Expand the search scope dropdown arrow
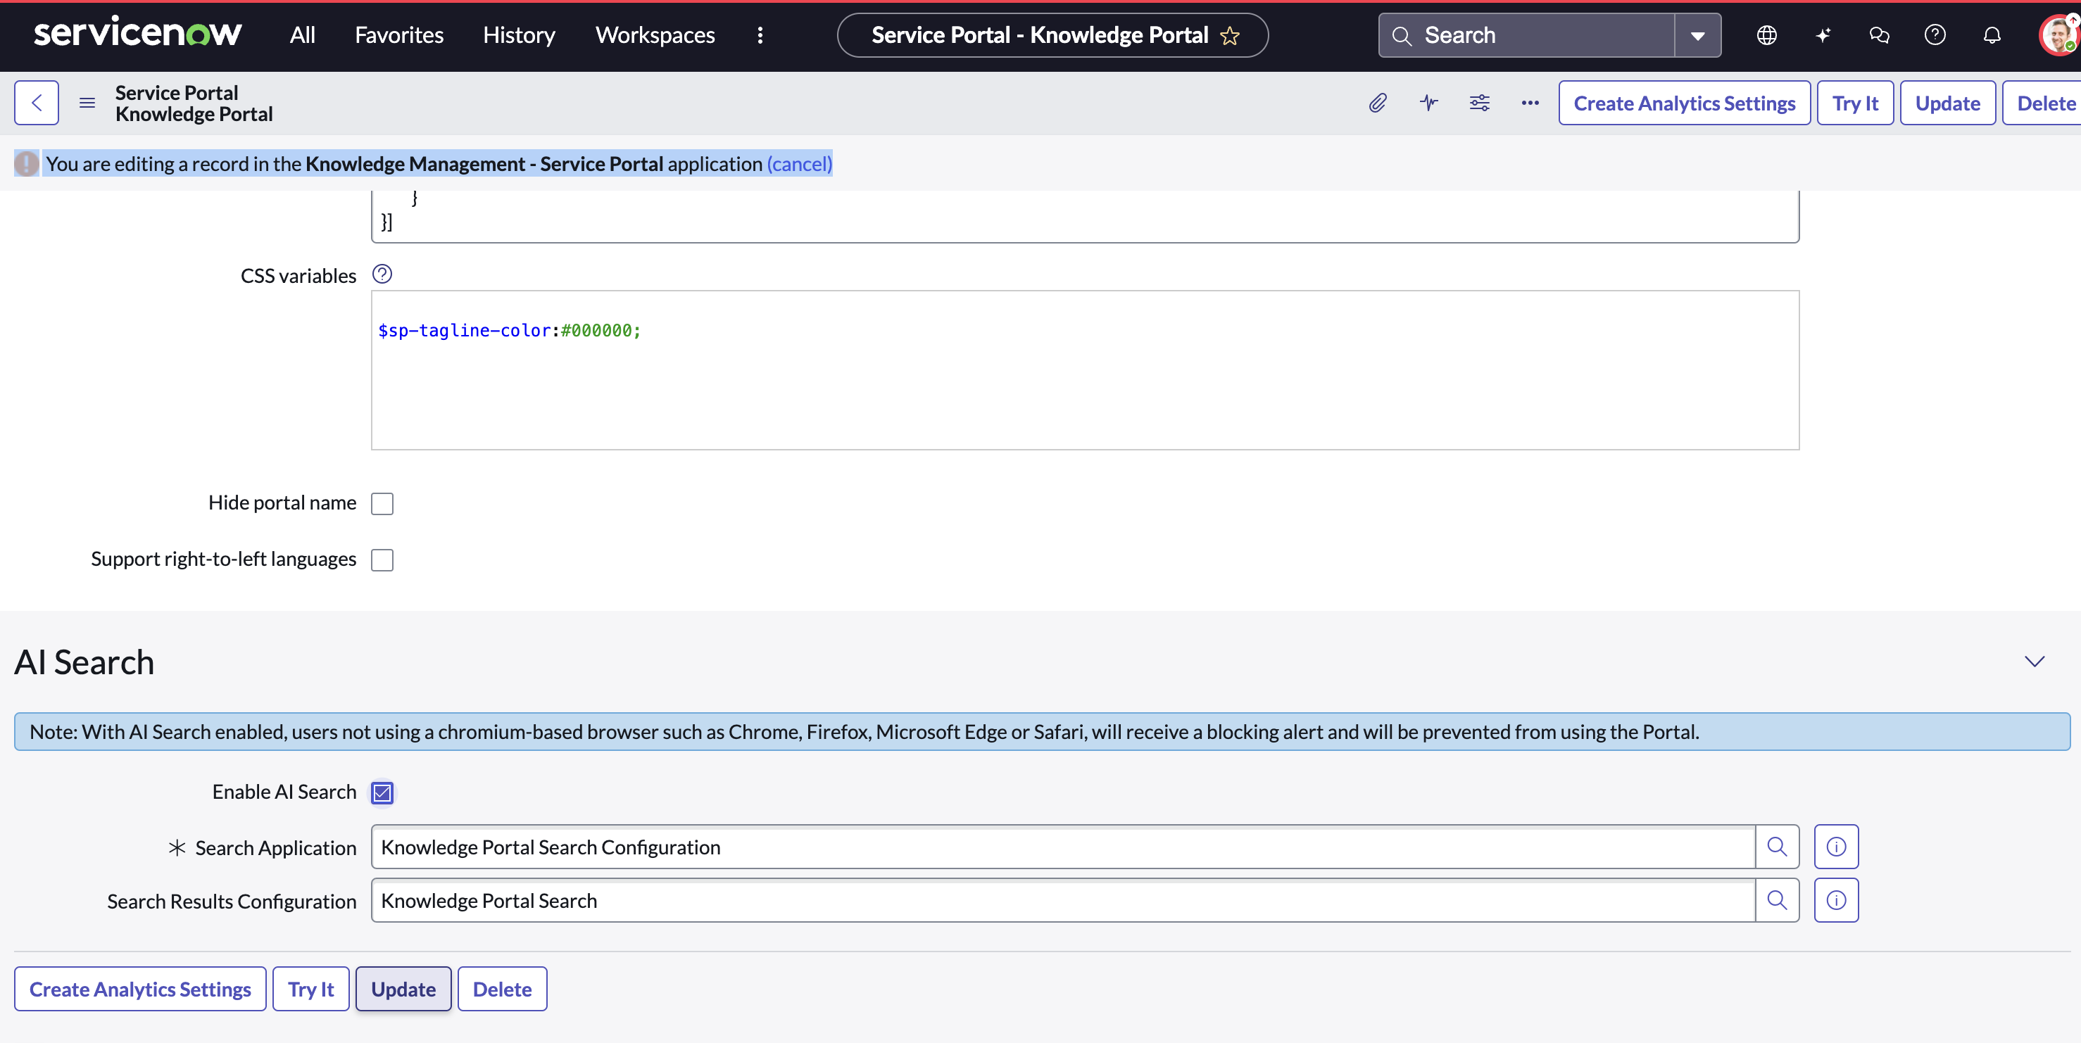2081x1043 pixels. [x=1697, y=34]
